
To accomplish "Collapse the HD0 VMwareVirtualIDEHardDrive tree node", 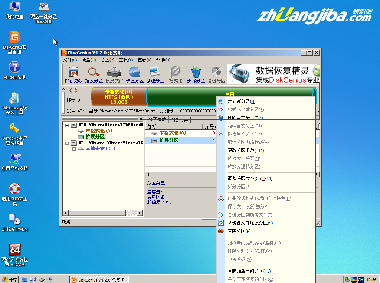I will (66, 125).
